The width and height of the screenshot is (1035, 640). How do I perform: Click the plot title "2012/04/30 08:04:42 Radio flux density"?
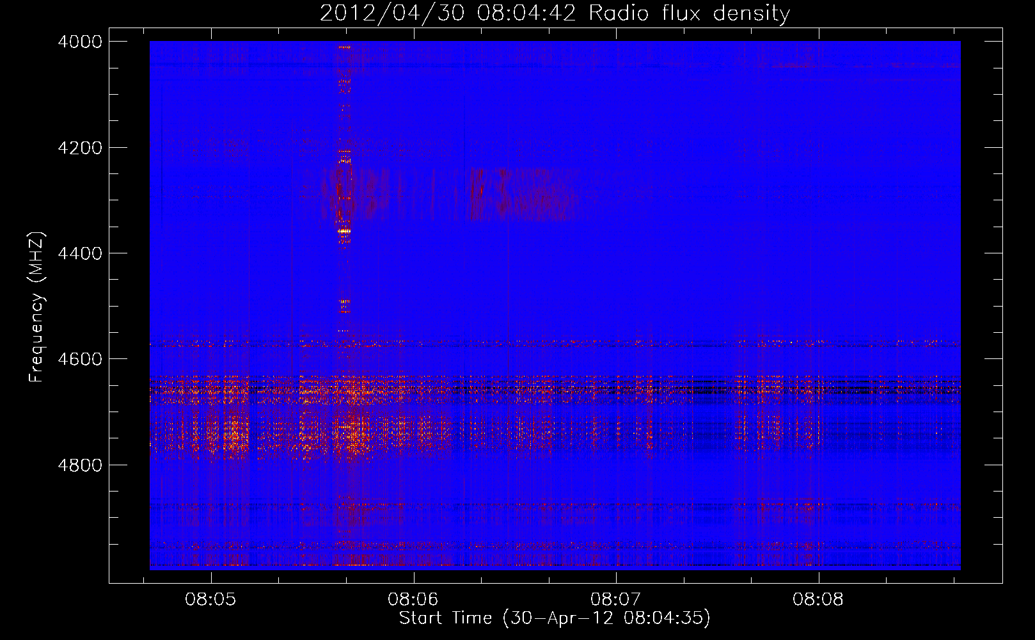pos(555,13)
